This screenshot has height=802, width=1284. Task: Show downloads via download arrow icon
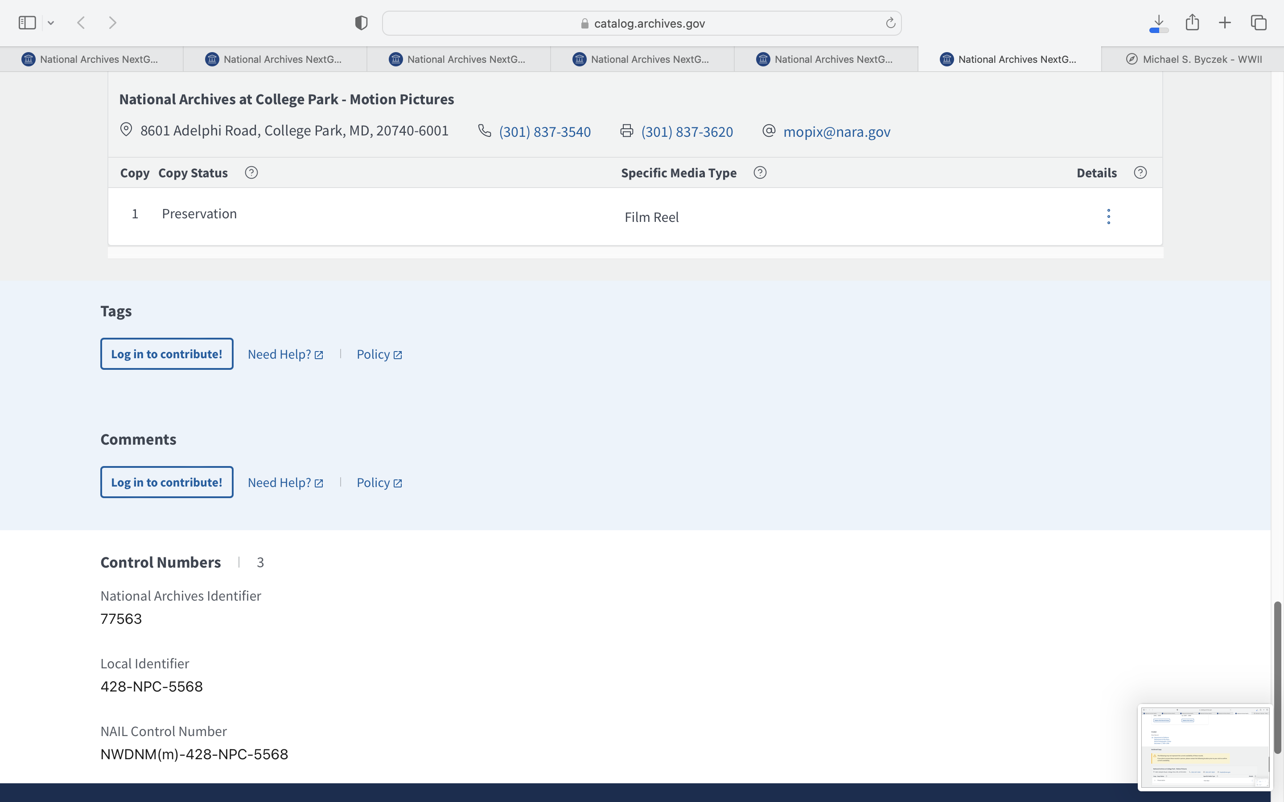(x=1159, y=23)
